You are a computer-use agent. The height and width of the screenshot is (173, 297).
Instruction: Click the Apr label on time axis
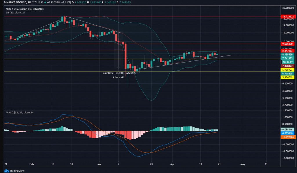172,164
